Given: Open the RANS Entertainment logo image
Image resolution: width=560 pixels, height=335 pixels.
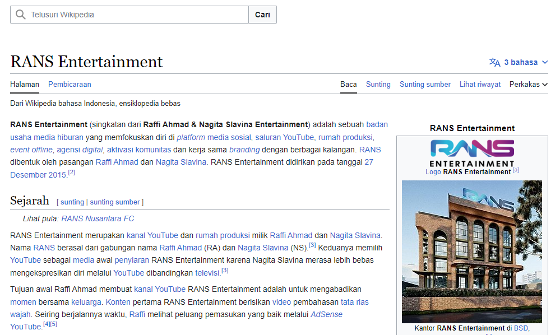Looking at the screenshot, I should [472, 153].
